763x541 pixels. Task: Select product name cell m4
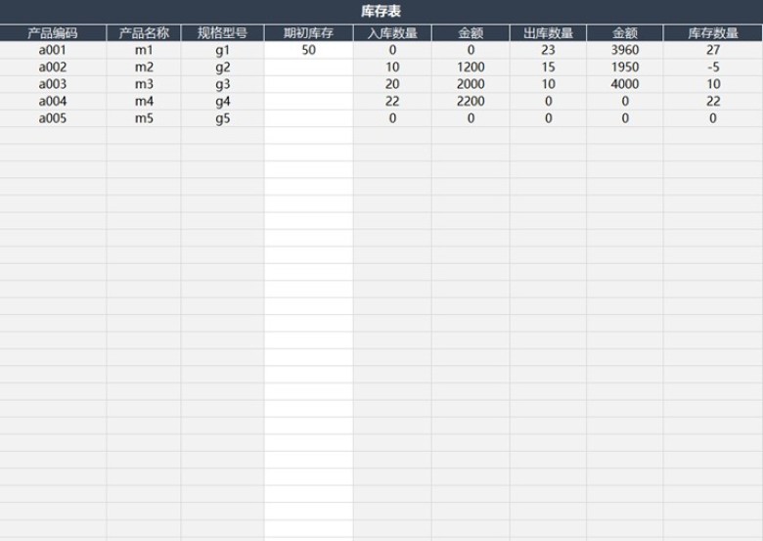point(144,101)
